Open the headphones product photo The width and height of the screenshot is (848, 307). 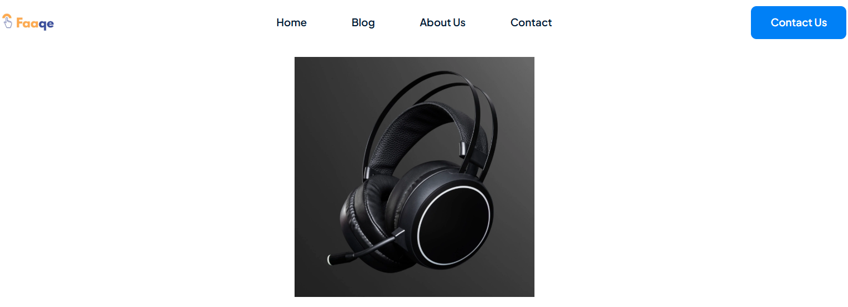415,177
